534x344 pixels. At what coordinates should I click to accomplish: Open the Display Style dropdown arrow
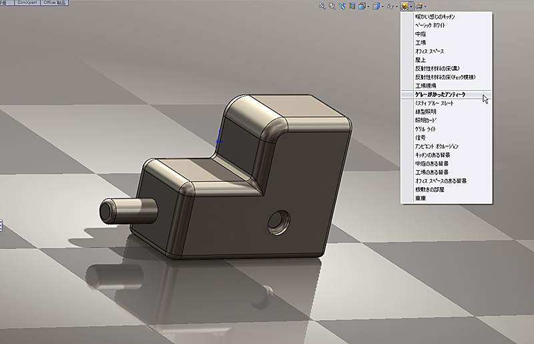382,7
